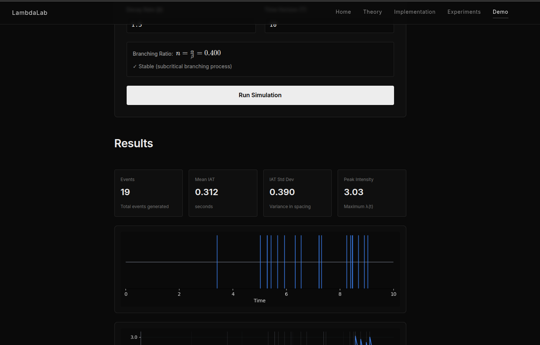Select the Events stat card
Screen dimensions: 540x345
[149, 193]
